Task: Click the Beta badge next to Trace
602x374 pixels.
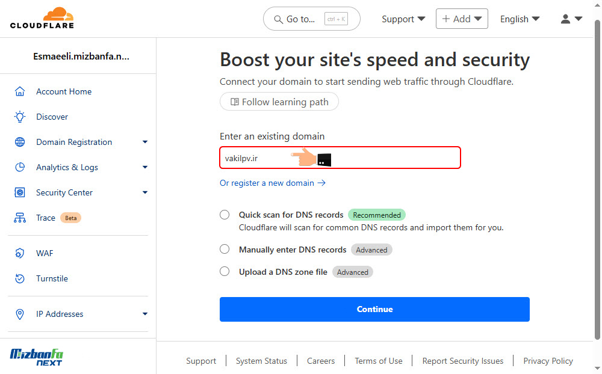Action: click(x=70, y=218)
